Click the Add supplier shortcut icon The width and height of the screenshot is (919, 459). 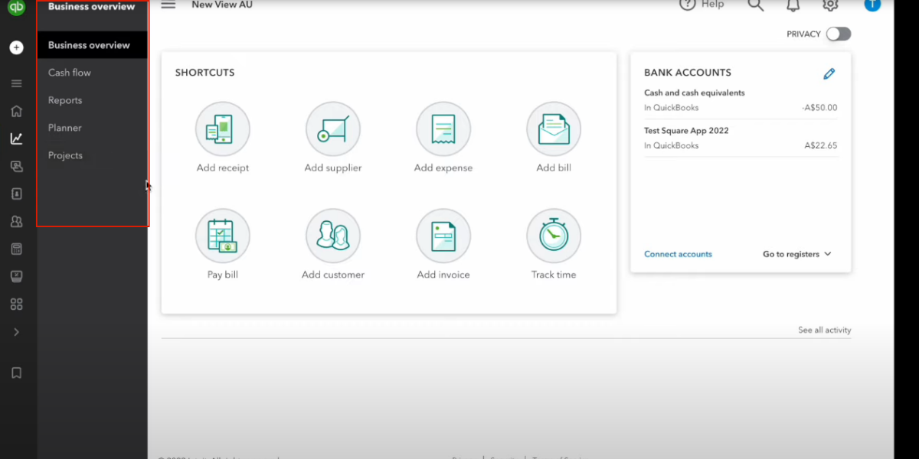(333, 129)
